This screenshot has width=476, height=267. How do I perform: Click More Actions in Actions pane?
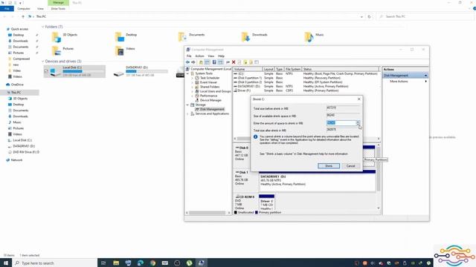pos(399,82)
